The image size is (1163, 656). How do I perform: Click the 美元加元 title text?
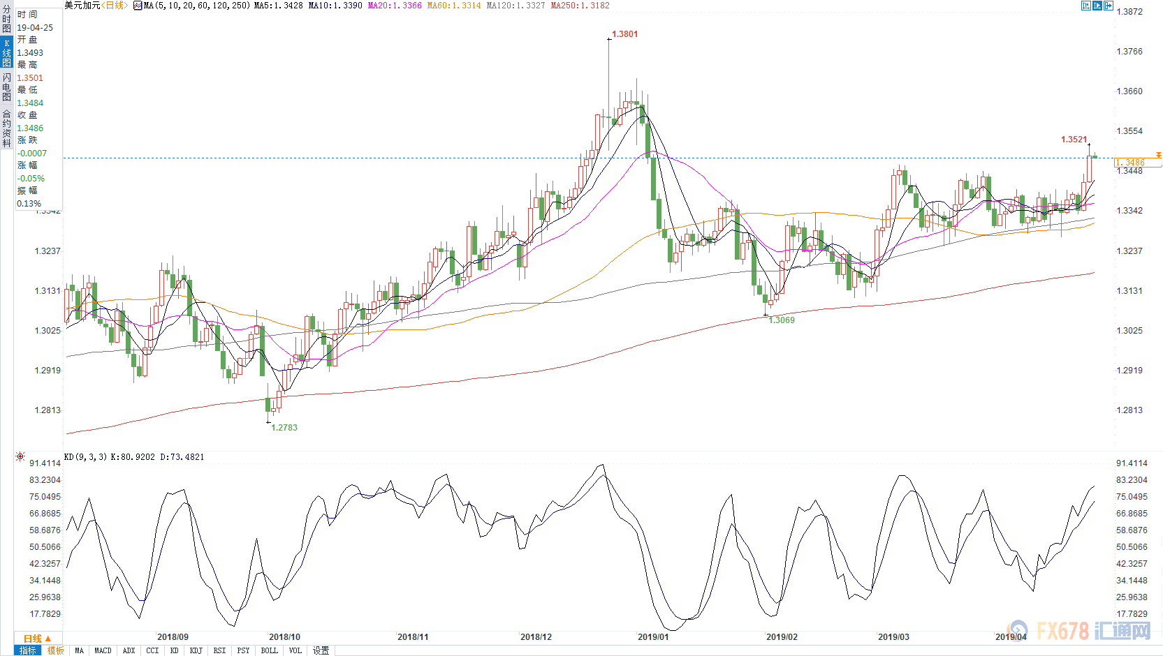pyautogui.click(x=82, y=6)
